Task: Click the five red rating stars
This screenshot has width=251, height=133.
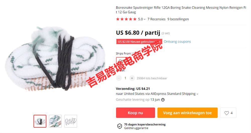Action: 126,19
